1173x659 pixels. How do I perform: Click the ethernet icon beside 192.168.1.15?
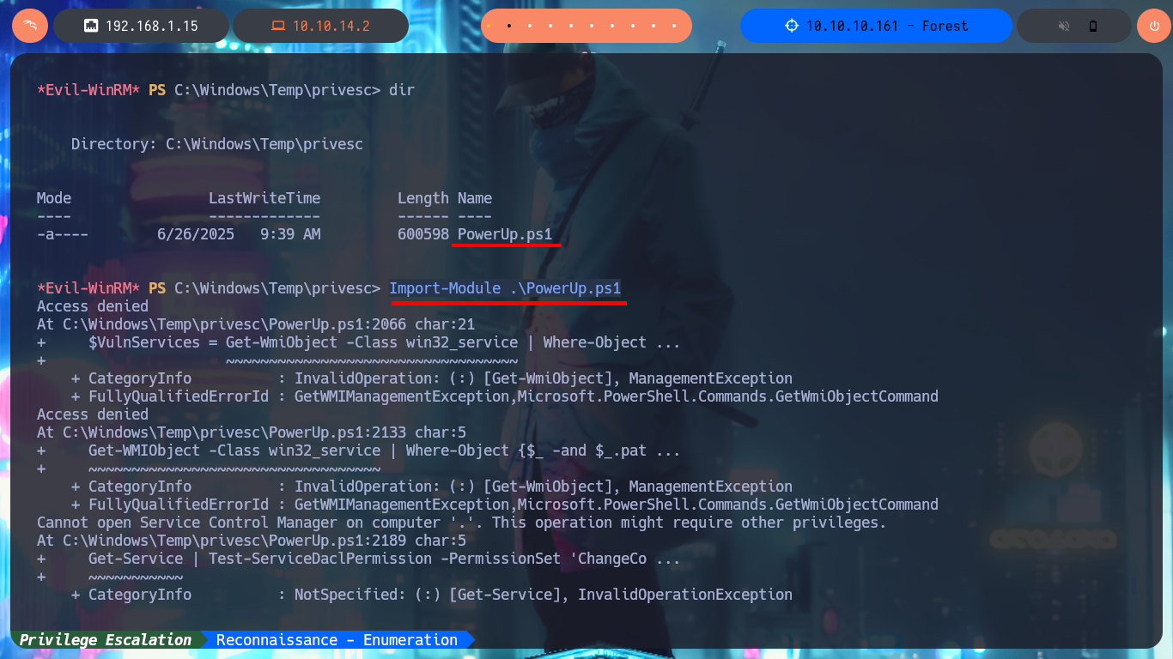tap(90, 26)
